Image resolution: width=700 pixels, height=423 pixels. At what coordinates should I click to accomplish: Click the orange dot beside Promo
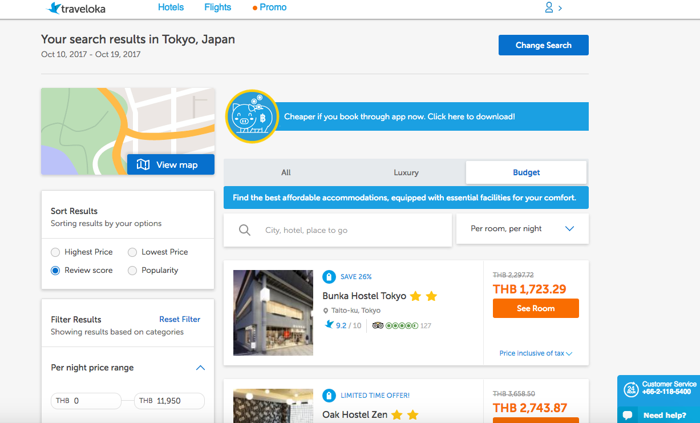(x=255, y=8)
